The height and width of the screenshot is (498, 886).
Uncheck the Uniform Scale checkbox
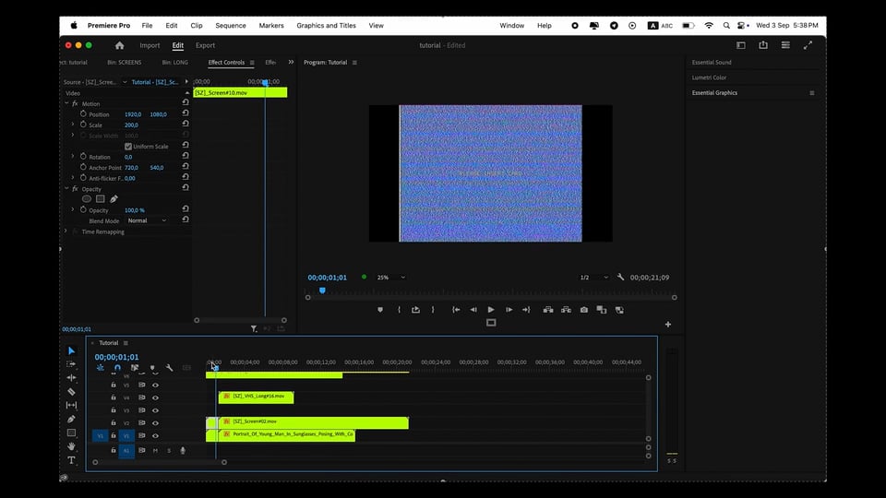click(x=128, y=147)
